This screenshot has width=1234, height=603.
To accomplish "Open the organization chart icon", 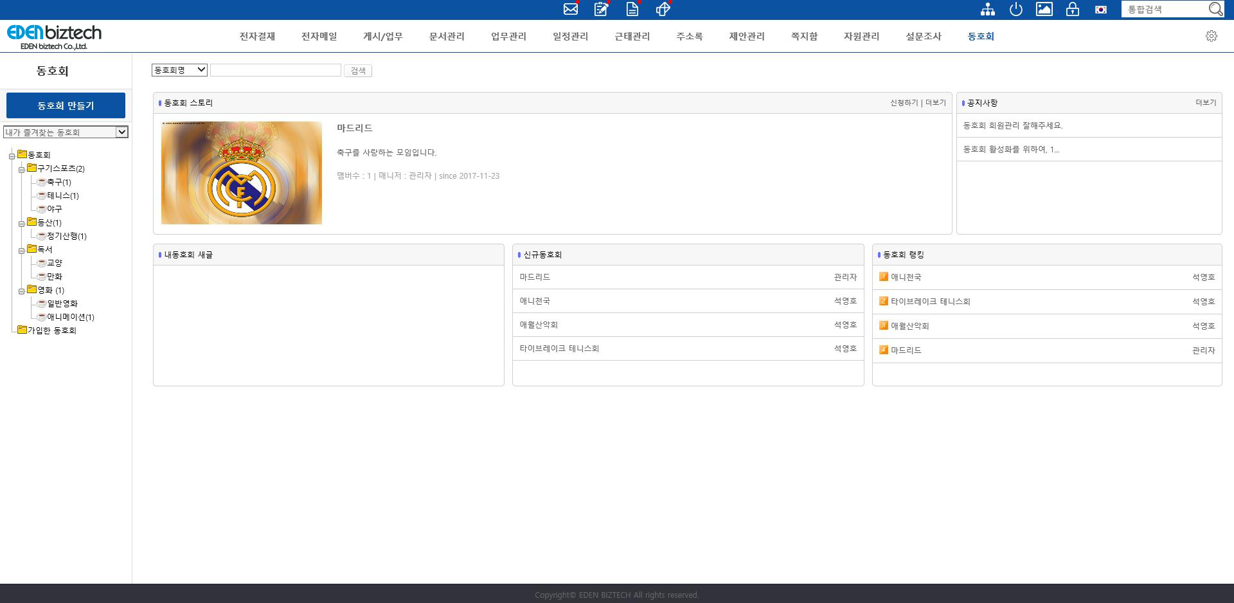I will (x=988, y=9).
